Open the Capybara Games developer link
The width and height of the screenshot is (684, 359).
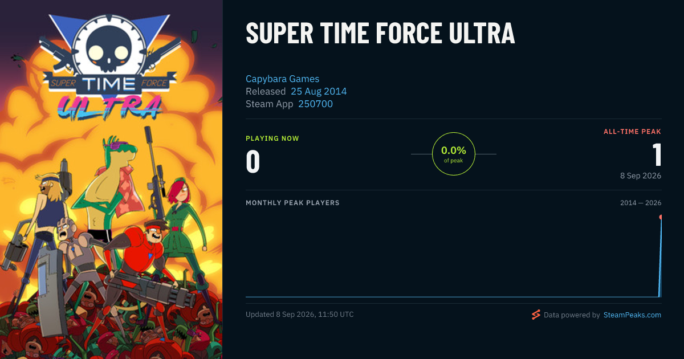click(282, 79)
